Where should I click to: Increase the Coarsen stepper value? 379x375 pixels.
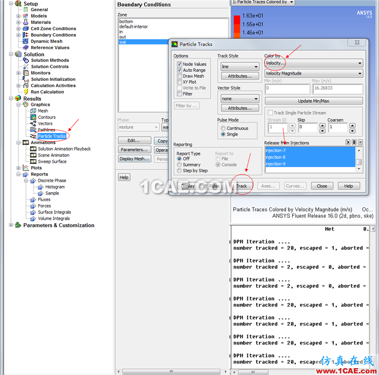(352, 125)
